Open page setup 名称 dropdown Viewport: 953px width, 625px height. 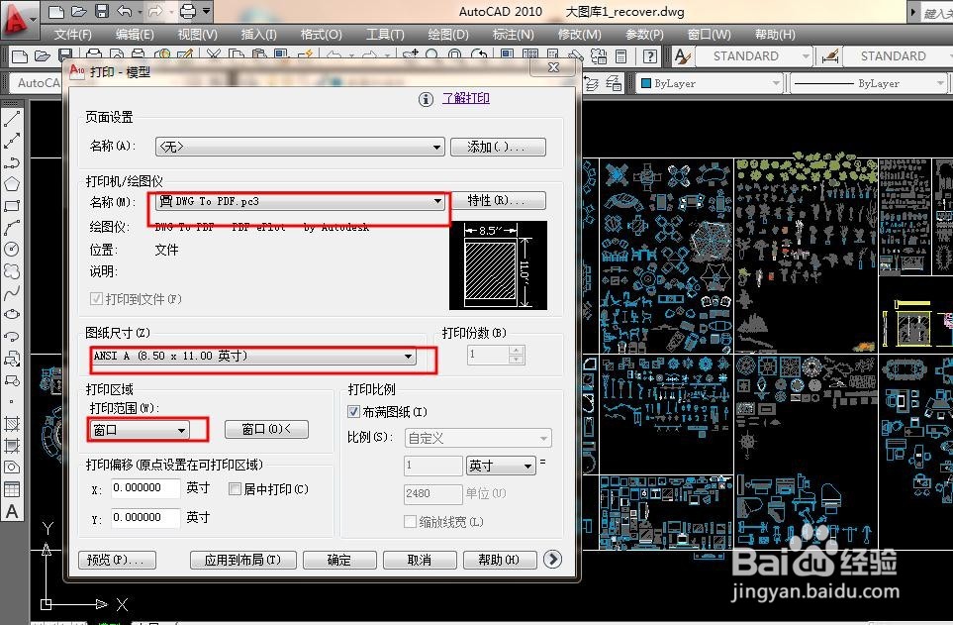(300, 147)
